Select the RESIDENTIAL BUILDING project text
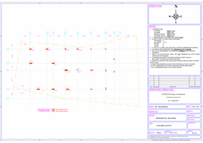This screenshot has width=203, height=143. (166, 118)
